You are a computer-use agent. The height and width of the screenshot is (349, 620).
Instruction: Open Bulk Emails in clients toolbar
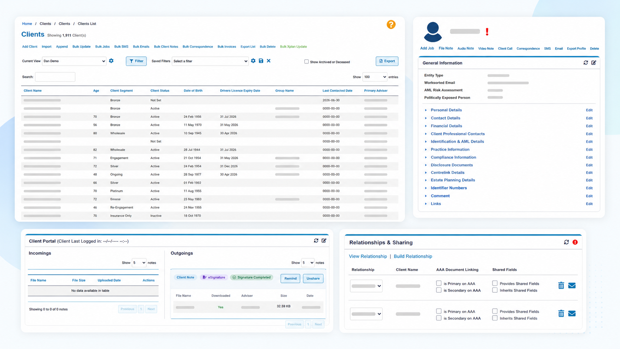(141, 47)
